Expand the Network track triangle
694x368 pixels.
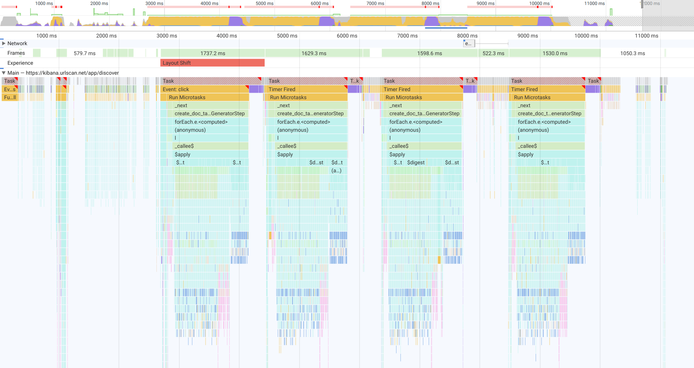click(x=4, y=43)
